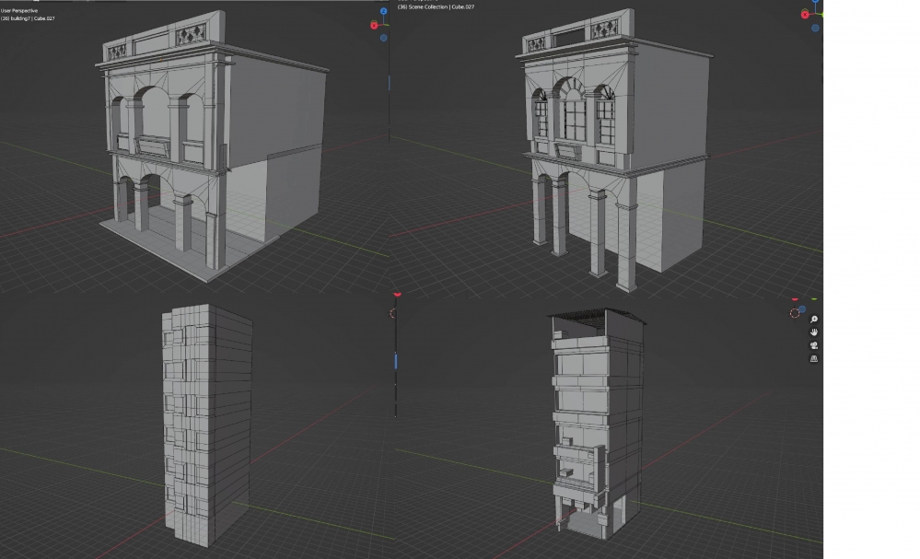Click the "User Perspective" view label
The width and height of the screenshot is (920, 559).
(x=19, y=10)
